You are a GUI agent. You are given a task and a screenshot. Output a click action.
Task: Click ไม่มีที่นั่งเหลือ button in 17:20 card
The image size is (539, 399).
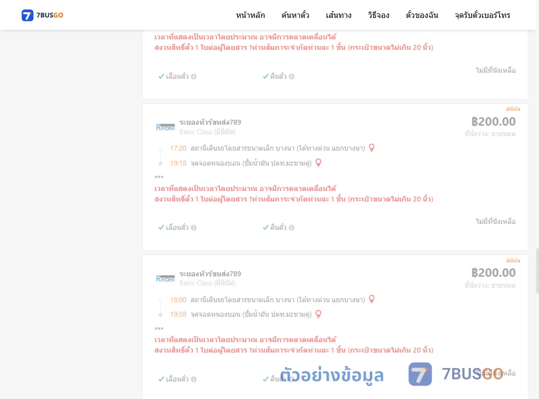496,221
